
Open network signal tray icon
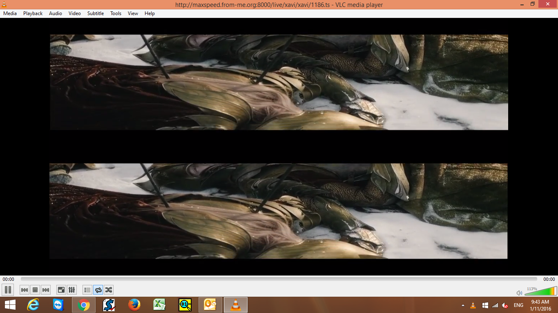[x=495, y=305]
